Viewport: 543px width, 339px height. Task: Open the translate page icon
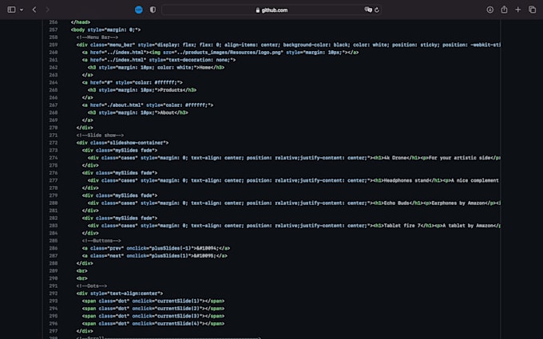tap(368, 10)
